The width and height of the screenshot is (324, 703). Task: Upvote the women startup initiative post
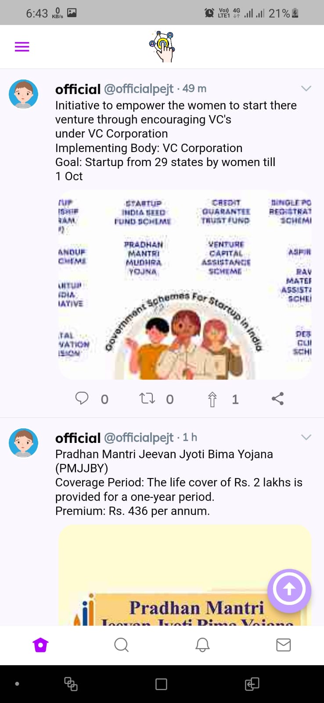pos(212,399)
